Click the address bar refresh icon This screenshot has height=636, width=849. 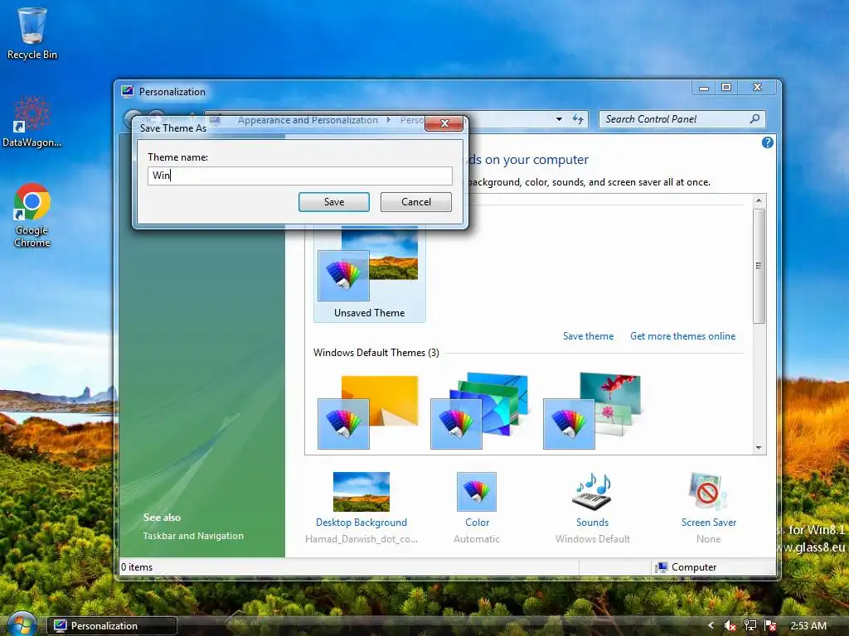point(578,119)
